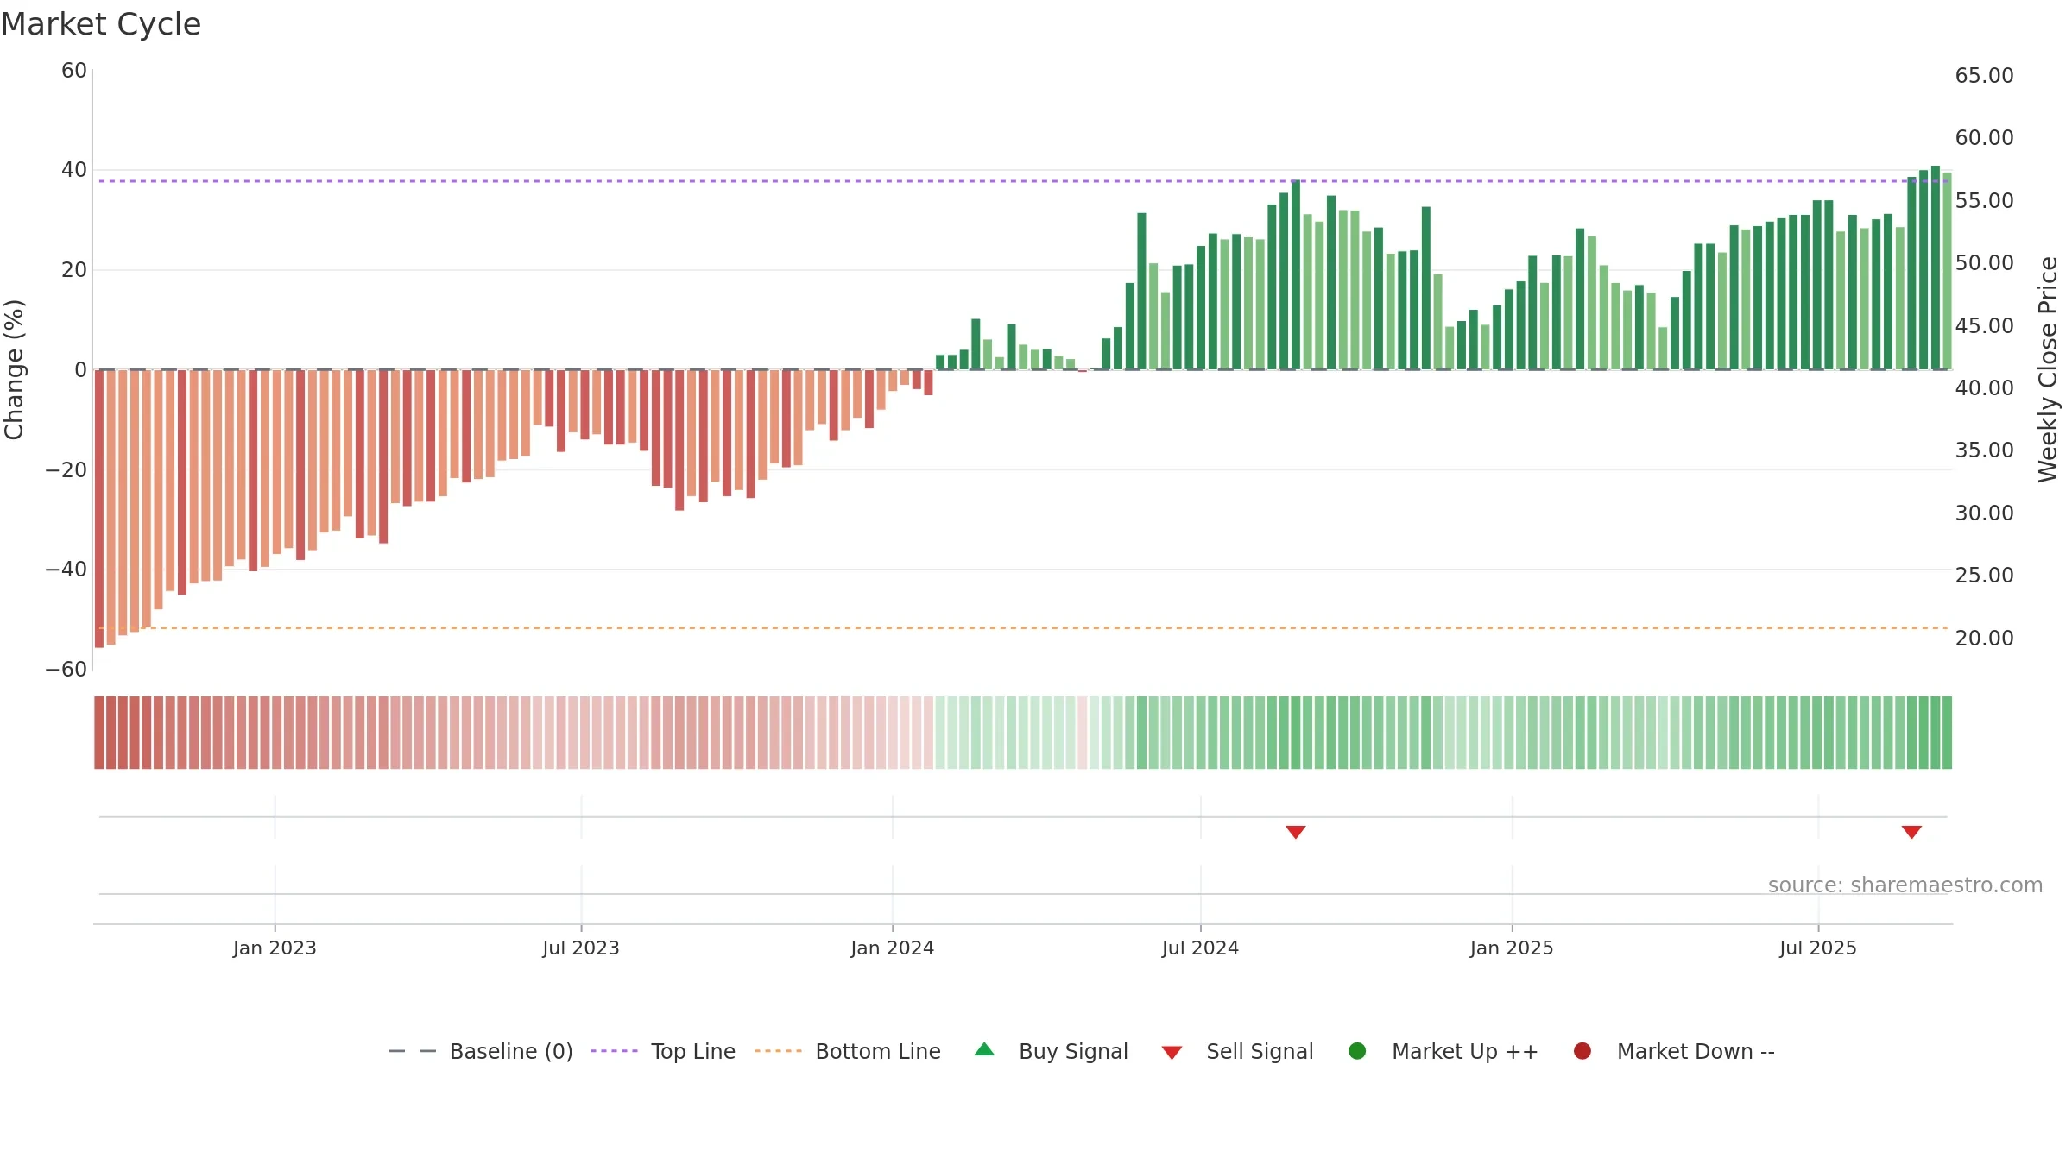Click the Bottom Line orange dotted legend marker
This screenshot has width=2072, height=1165.
pyautogui.click(x=778, y=1051)
